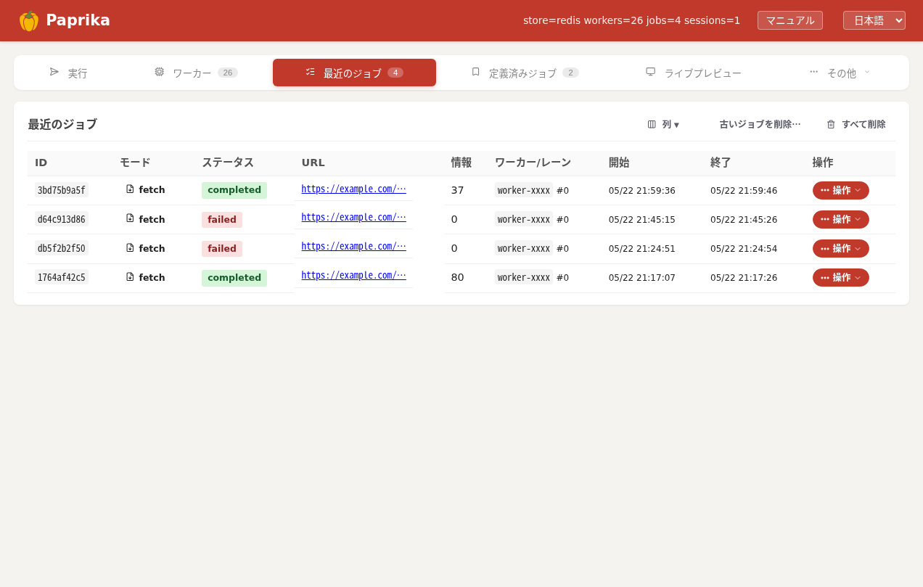Viewport: 923px width, 587px height.
Task: Click end time 05/22 21:45:26
Action: [x=744, y=220]
